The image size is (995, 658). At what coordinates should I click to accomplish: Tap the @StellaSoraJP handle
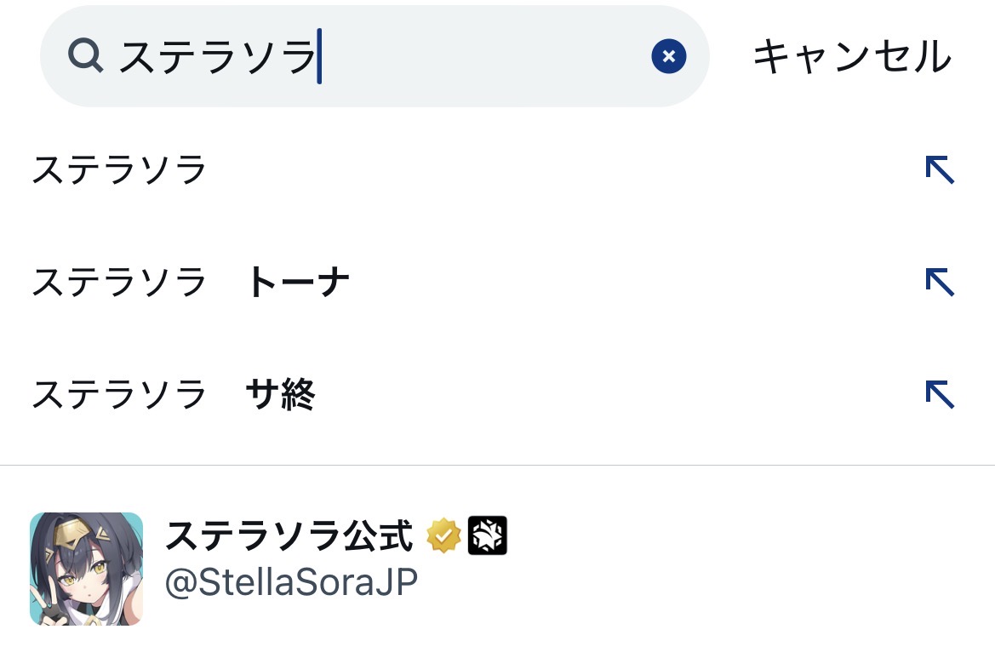(291, 584)
